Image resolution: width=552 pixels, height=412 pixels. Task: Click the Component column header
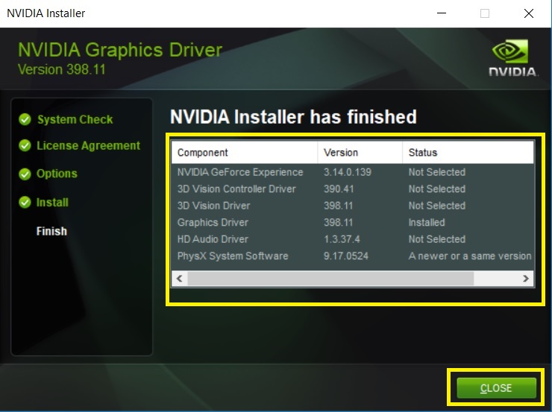point(245,153)
